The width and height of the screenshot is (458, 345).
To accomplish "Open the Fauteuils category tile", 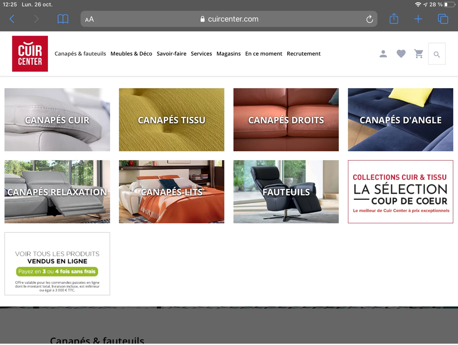I will 286,192.
